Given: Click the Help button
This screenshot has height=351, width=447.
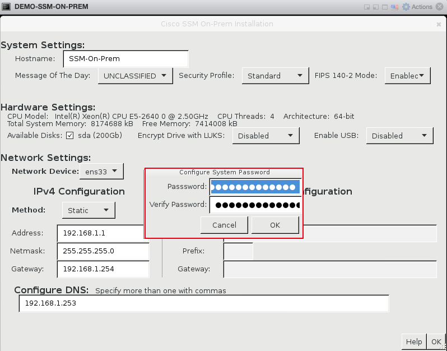Looking at the screenshot, I should [414, 341].
